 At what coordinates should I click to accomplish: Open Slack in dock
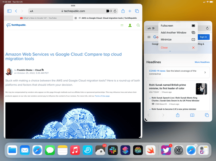pyautogui.click(x=113, y=150)
